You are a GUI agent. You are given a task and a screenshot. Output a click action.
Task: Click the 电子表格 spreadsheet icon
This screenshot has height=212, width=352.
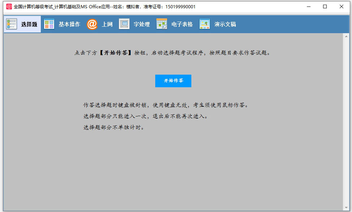click(162, 24)
